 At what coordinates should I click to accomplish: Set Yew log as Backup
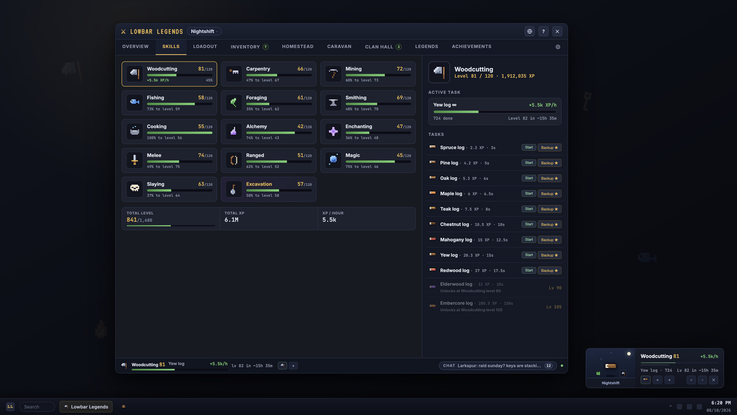click(550, 255)
